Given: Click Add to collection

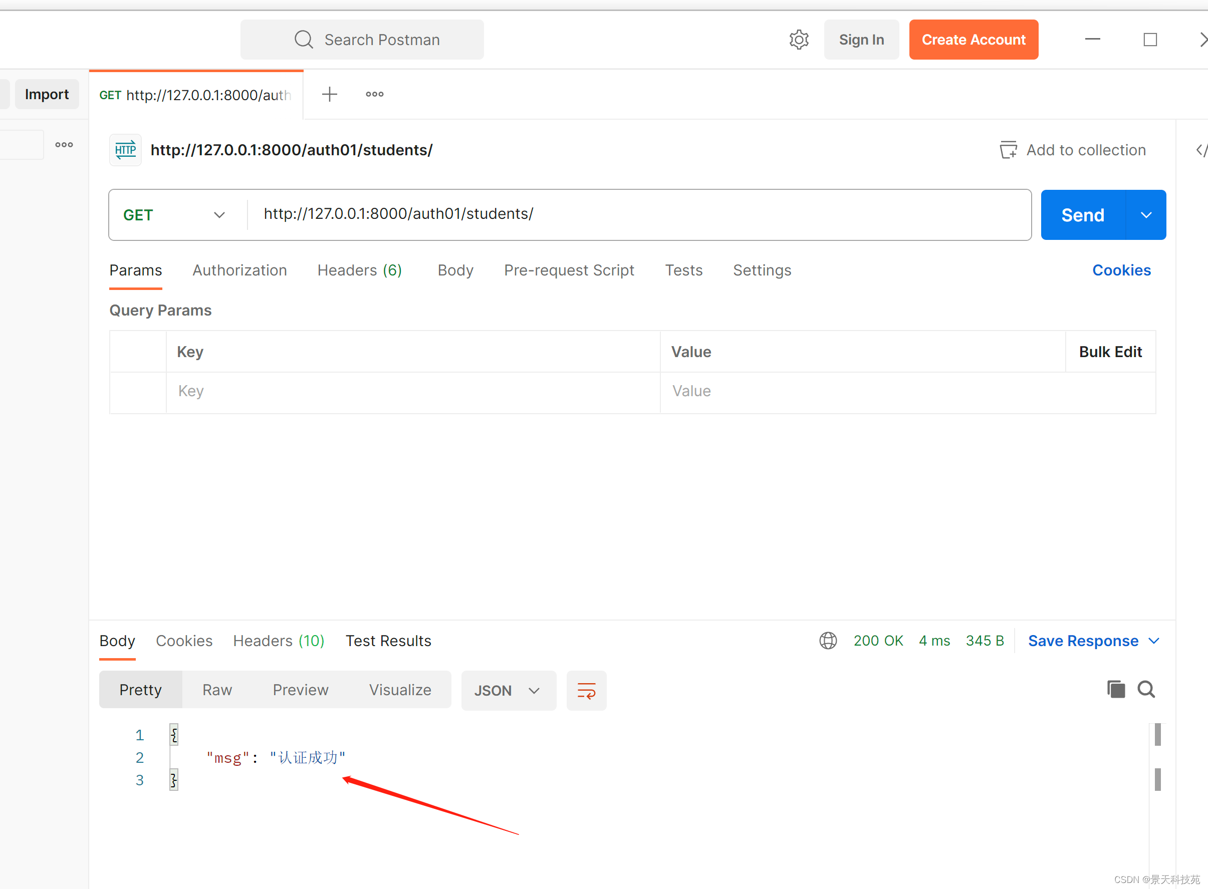Looking at the screenshot, I should (1073, 150).
